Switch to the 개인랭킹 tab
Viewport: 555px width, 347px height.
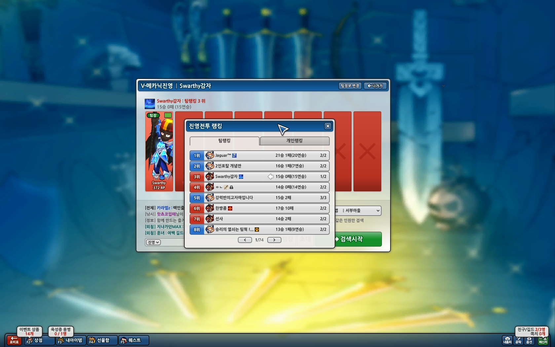pyautogui.click(x=295, y=141)
